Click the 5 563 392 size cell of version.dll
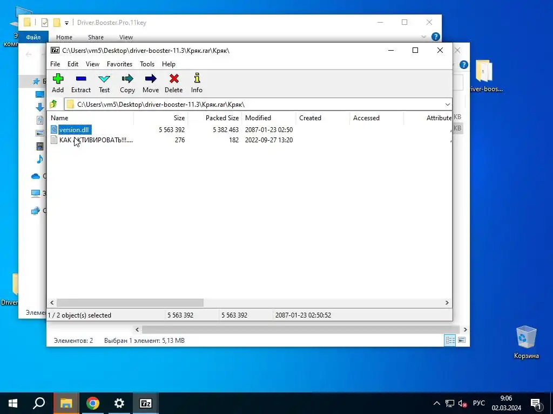Image resolution: width=553 pixels, height=414 pixels. 172,129
